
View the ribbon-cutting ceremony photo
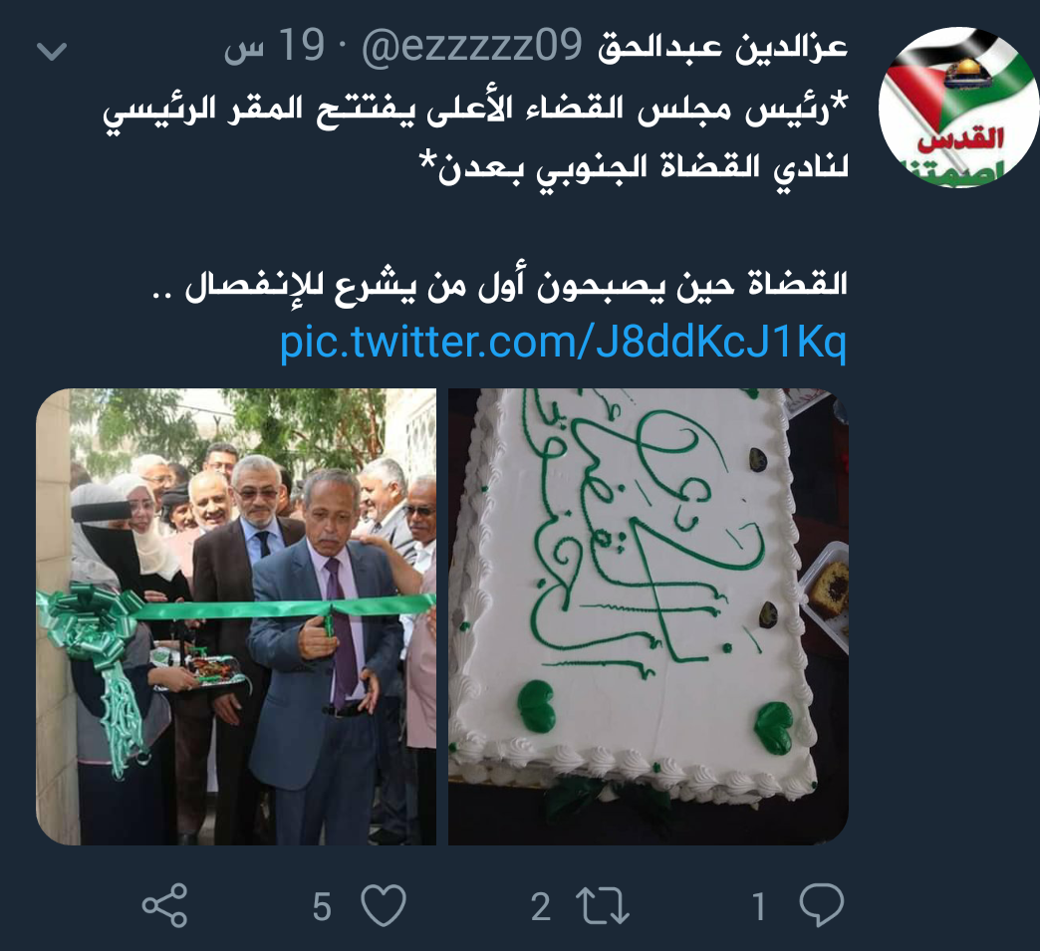[x=236, y=616]
